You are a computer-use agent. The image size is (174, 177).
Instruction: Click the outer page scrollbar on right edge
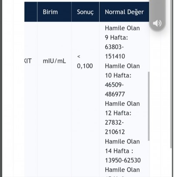pyautogui.click(x=171, y=74)
